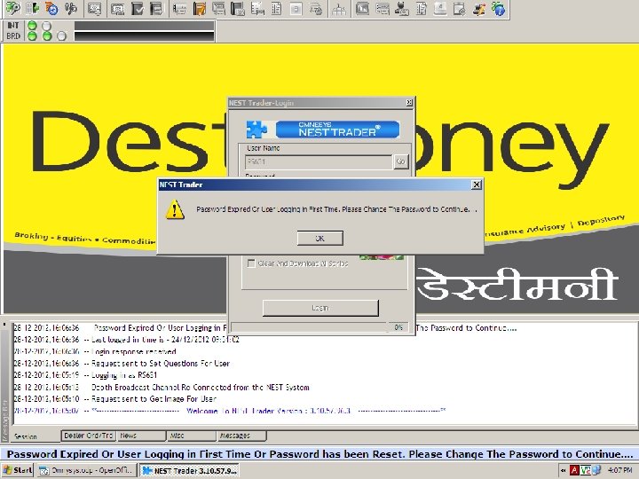Click the 'Login response received' log line
Screen dimensions: 639x479
click(x=95, y=351)
